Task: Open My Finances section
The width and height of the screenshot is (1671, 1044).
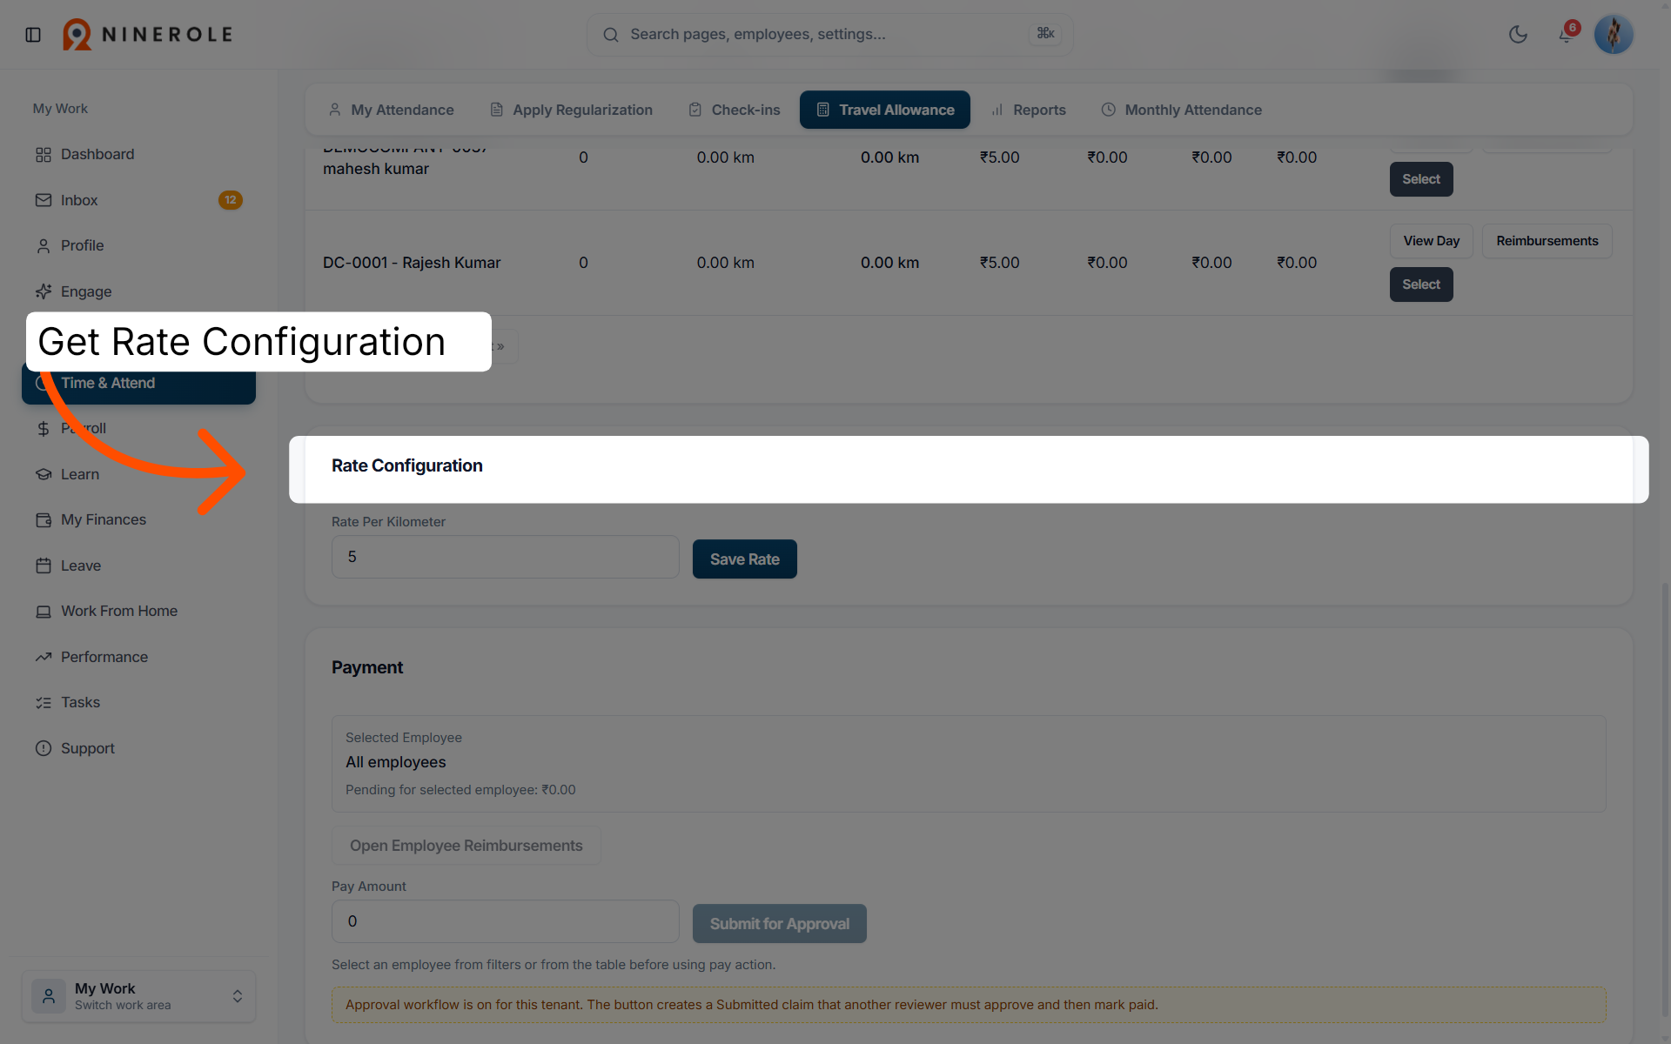Action: 139,519
